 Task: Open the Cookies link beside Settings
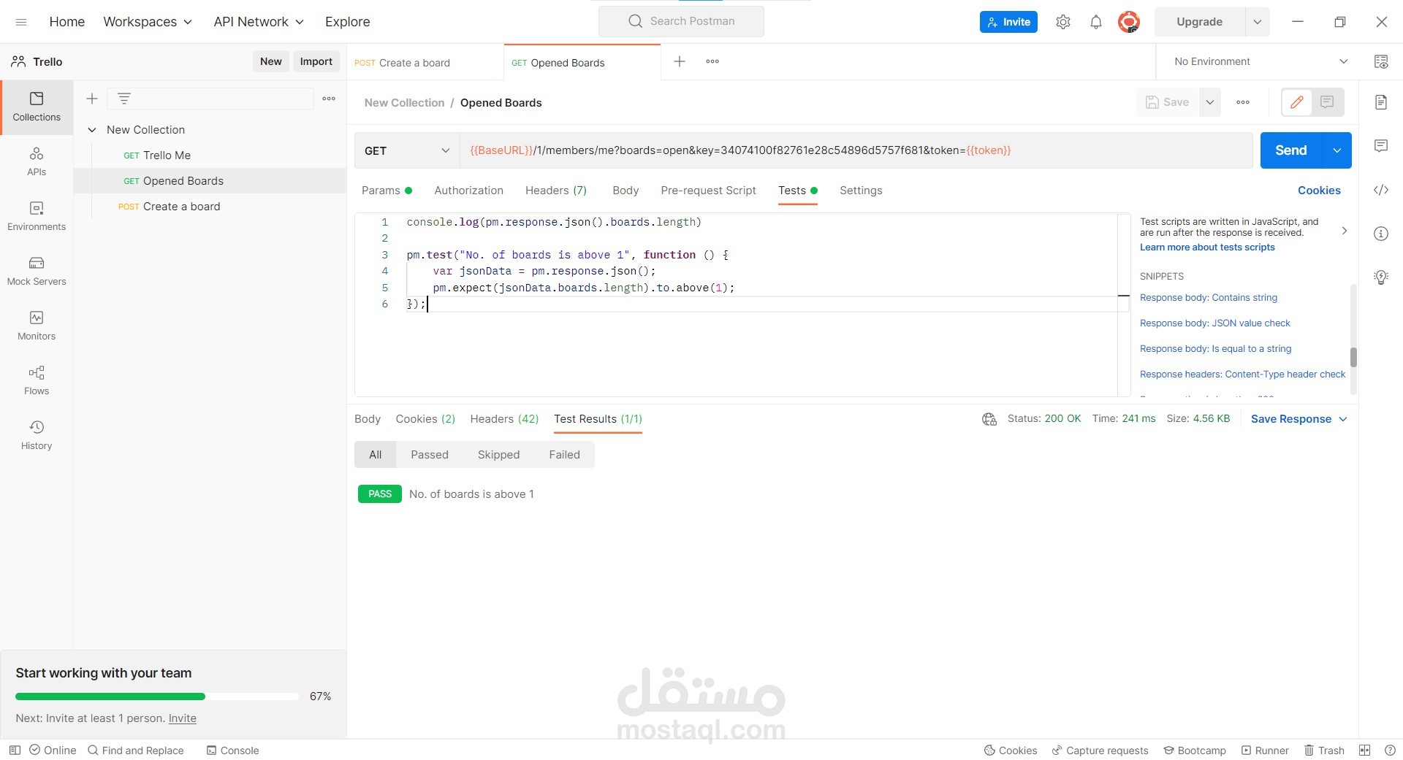(x=1319, y=191)
